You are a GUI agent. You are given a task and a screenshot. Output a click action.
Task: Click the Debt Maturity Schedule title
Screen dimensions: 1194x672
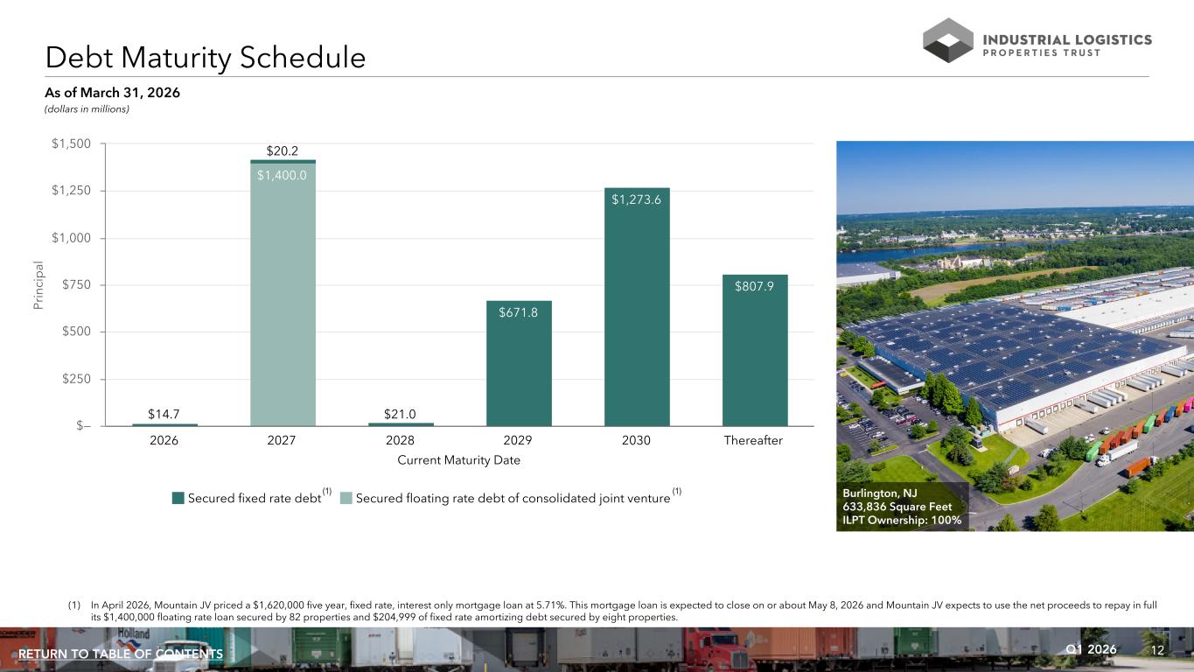click(x=206, y=58)
